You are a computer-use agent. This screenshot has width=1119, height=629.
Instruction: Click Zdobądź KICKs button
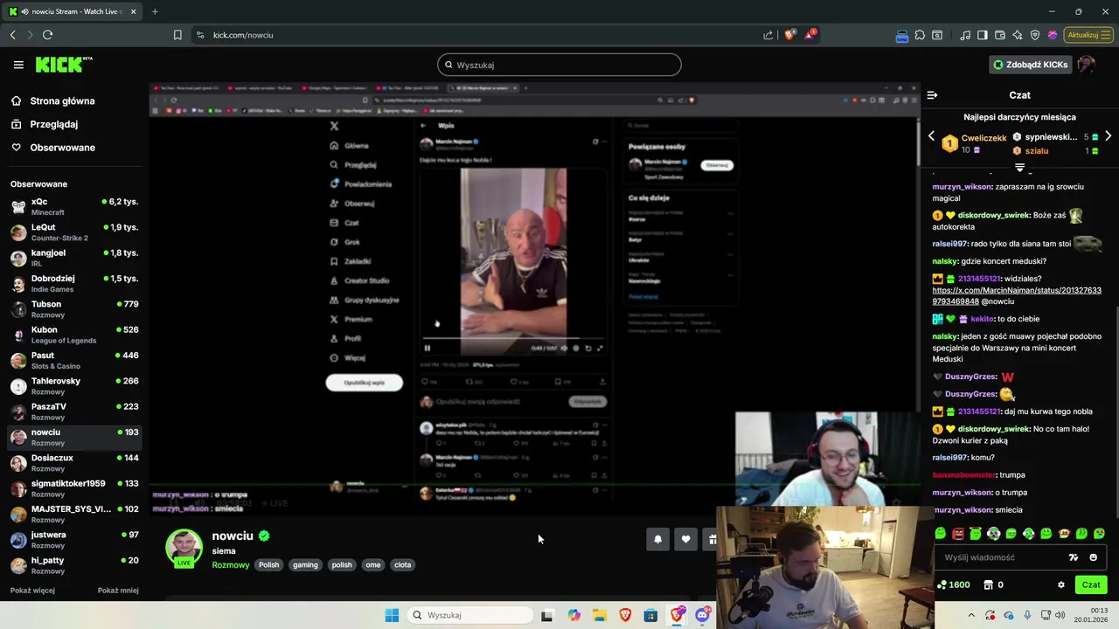coord(1030,65)
